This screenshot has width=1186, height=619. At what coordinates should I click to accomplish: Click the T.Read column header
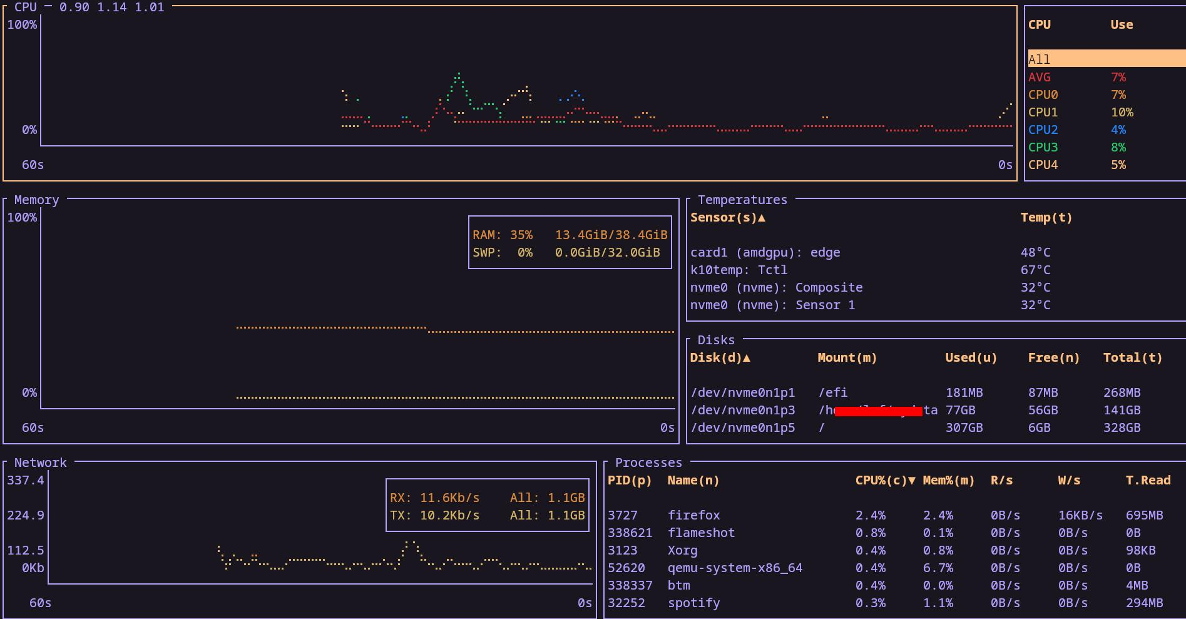1148,480
